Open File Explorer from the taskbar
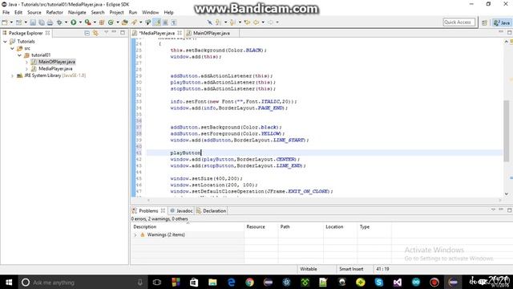513x289 pixels. point(212,282)
